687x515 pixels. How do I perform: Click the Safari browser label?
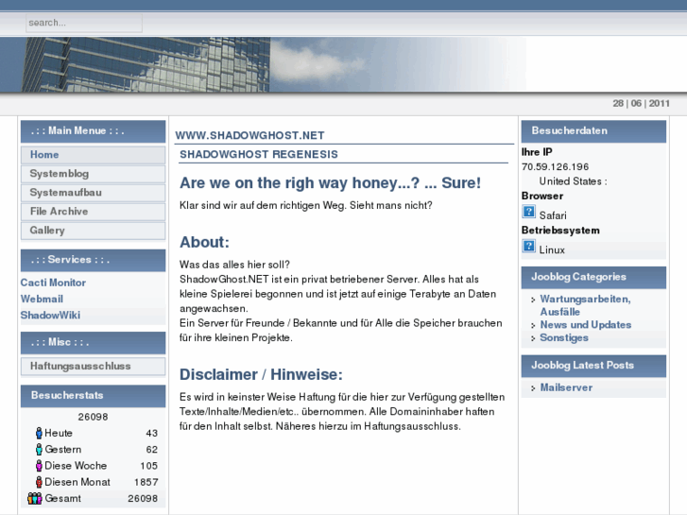pyautogui.click(x=553, y=215)
